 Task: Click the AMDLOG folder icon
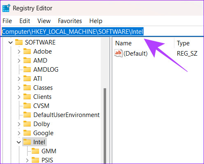(x=27, y=69)
